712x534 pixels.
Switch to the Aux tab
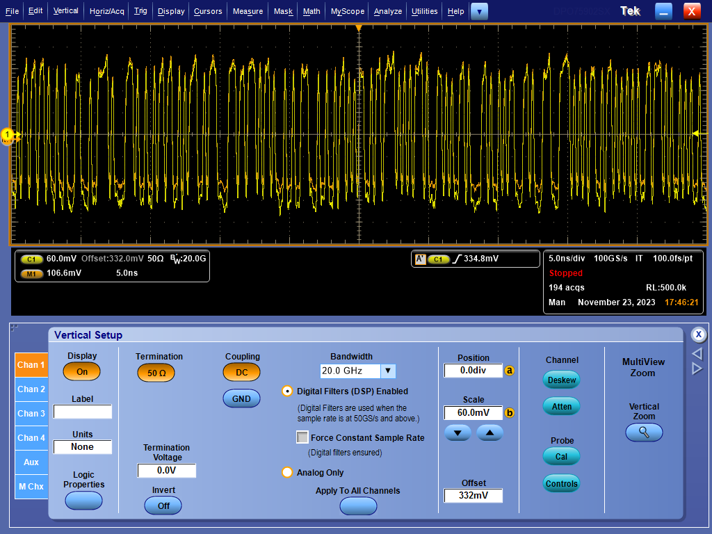point(31,462)
